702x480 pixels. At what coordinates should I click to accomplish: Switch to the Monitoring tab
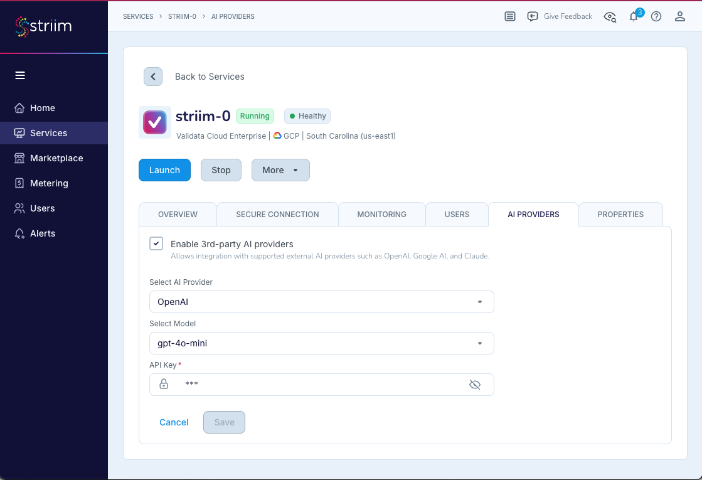[x=381, y=214]
